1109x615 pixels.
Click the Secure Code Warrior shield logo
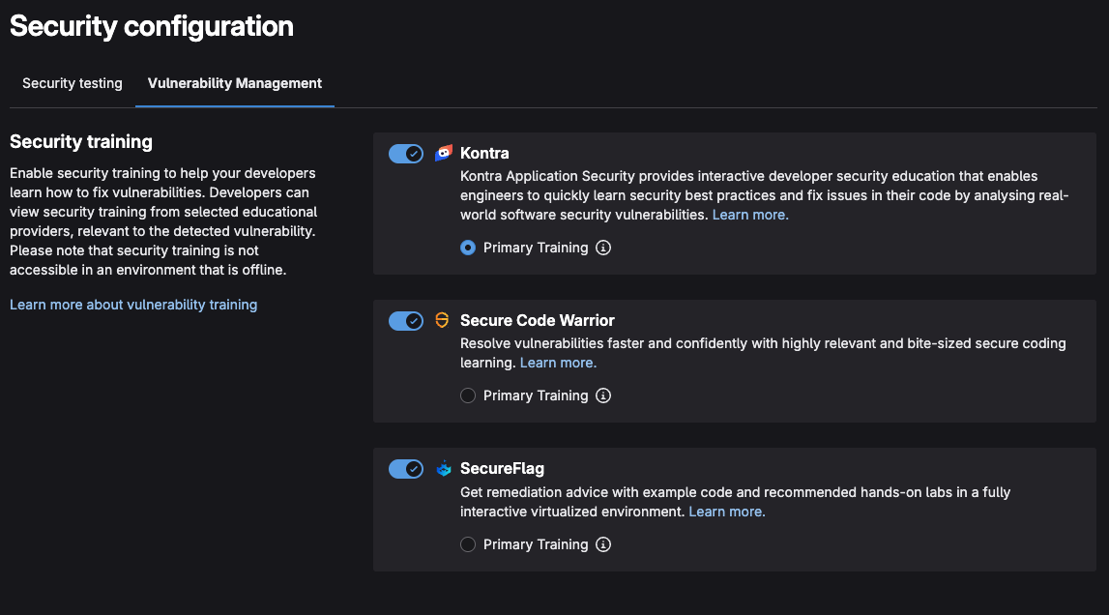[x=443, y=320]
